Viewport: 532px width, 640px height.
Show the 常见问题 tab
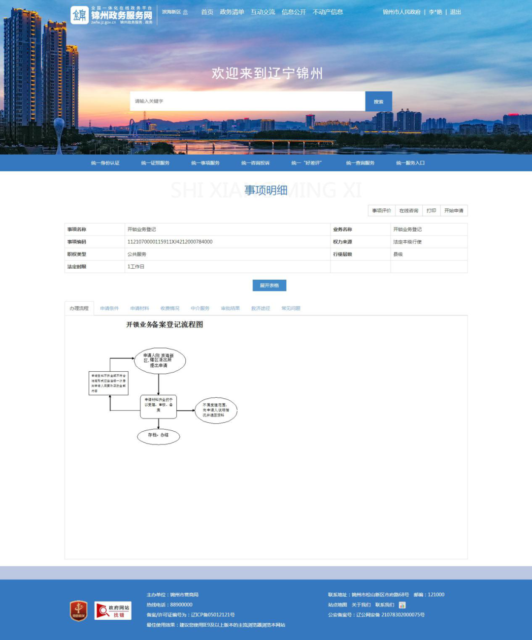pos(291,309)
